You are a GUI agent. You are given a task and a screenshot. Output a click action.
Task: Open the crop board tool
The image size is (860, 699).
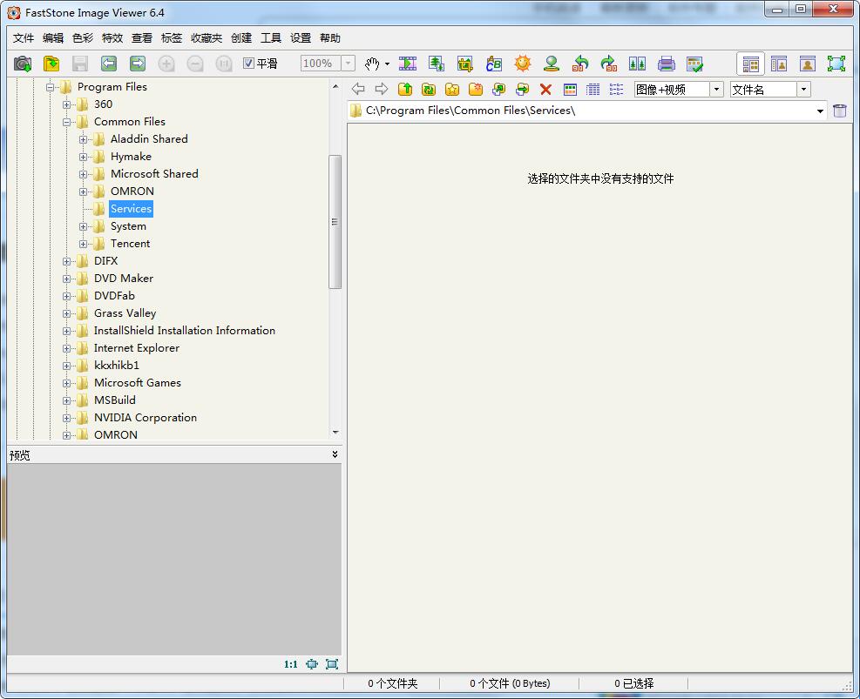(x=465, y=64)
